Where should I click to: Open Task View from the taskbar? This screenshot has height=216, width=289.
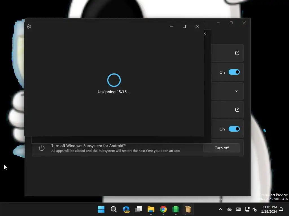click(x=138, y=209)
